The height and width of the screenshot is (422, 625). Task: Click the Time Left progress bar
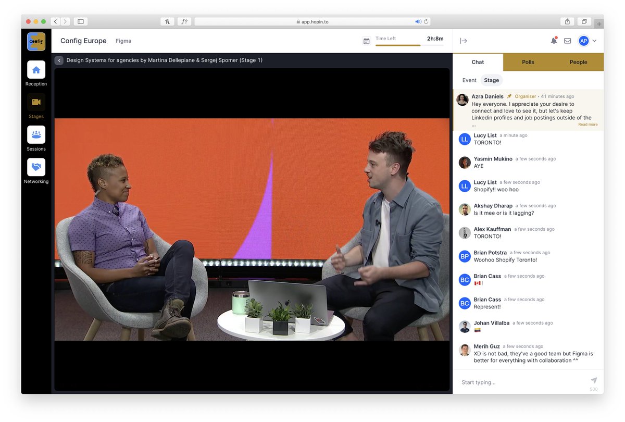[409, 45]
